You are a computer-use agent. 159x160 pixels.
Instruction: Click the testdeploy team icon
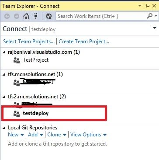click(x=17, y=114)
